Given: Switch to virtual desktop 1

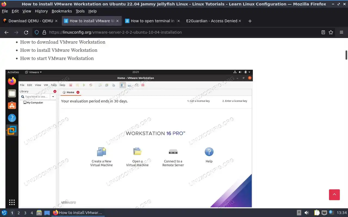Looking at the screenshot, I should tap(12, 213).
